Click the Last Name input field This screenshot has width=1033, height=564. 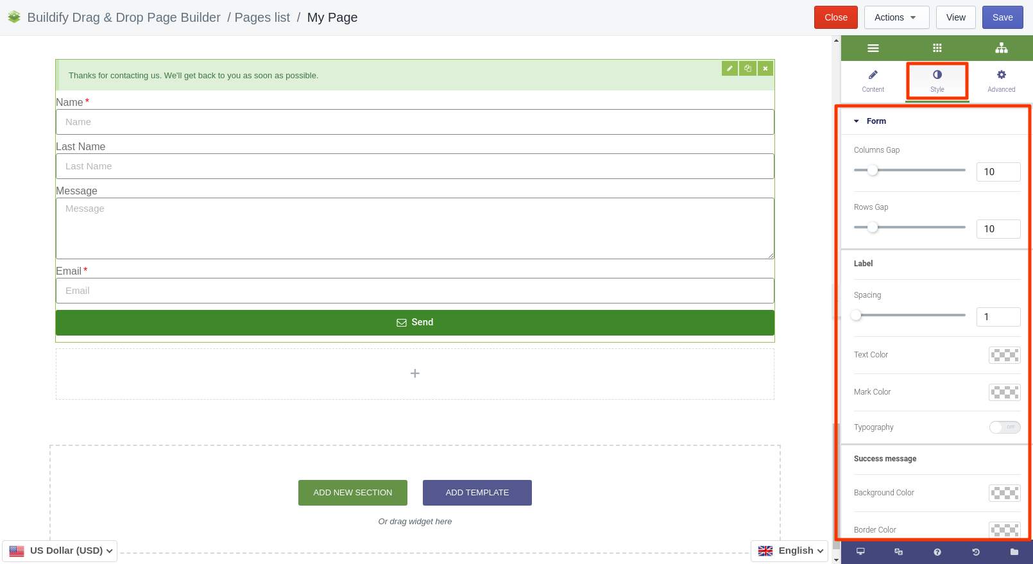[415, 166]
